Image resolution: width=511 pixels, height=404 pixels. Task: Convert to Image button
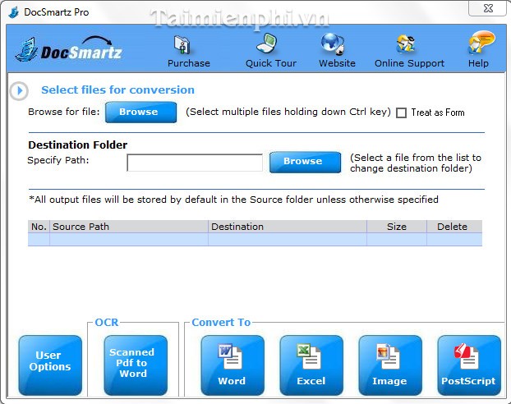click(389, 365)
